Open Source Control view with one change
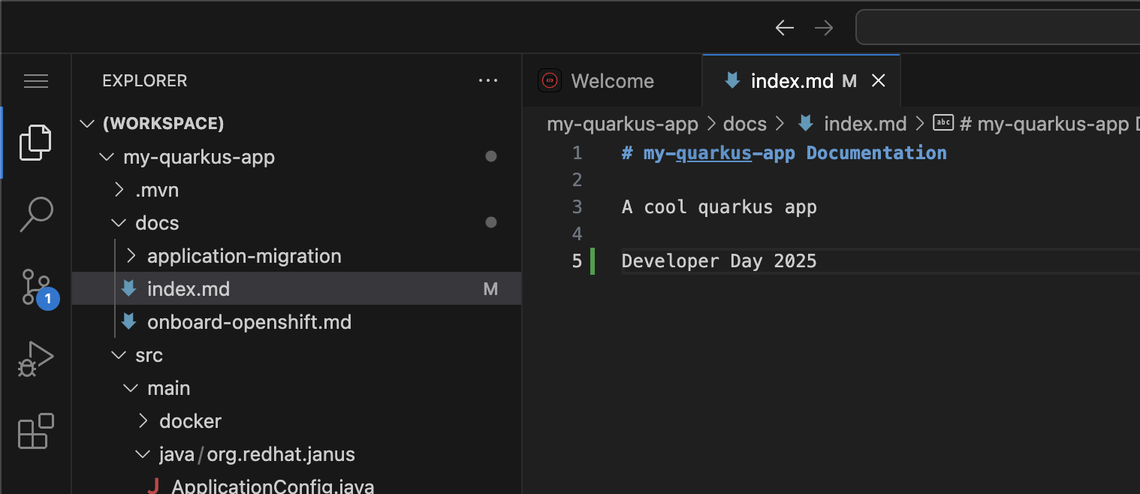Image resolution: width=1140 pixels, height=494 pixels. (38, 288)
